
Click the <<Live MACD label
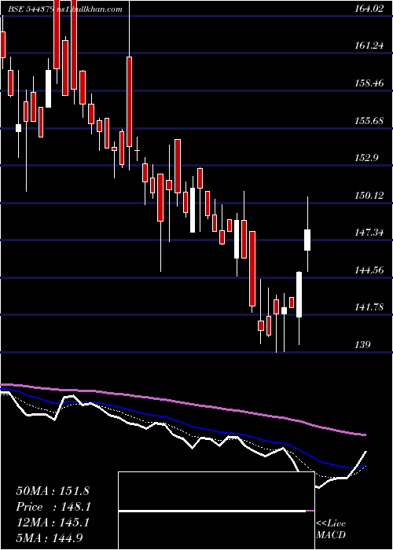(x=331, y=530)
